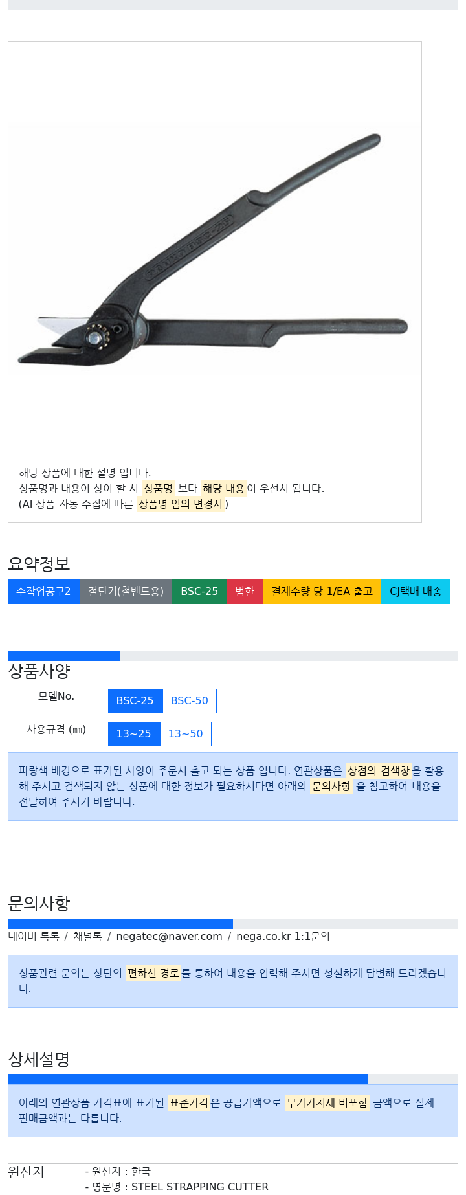Choose model BSC-50 option
The image size is (466, 1195).
pyautogui.click(x=189, y=701)
